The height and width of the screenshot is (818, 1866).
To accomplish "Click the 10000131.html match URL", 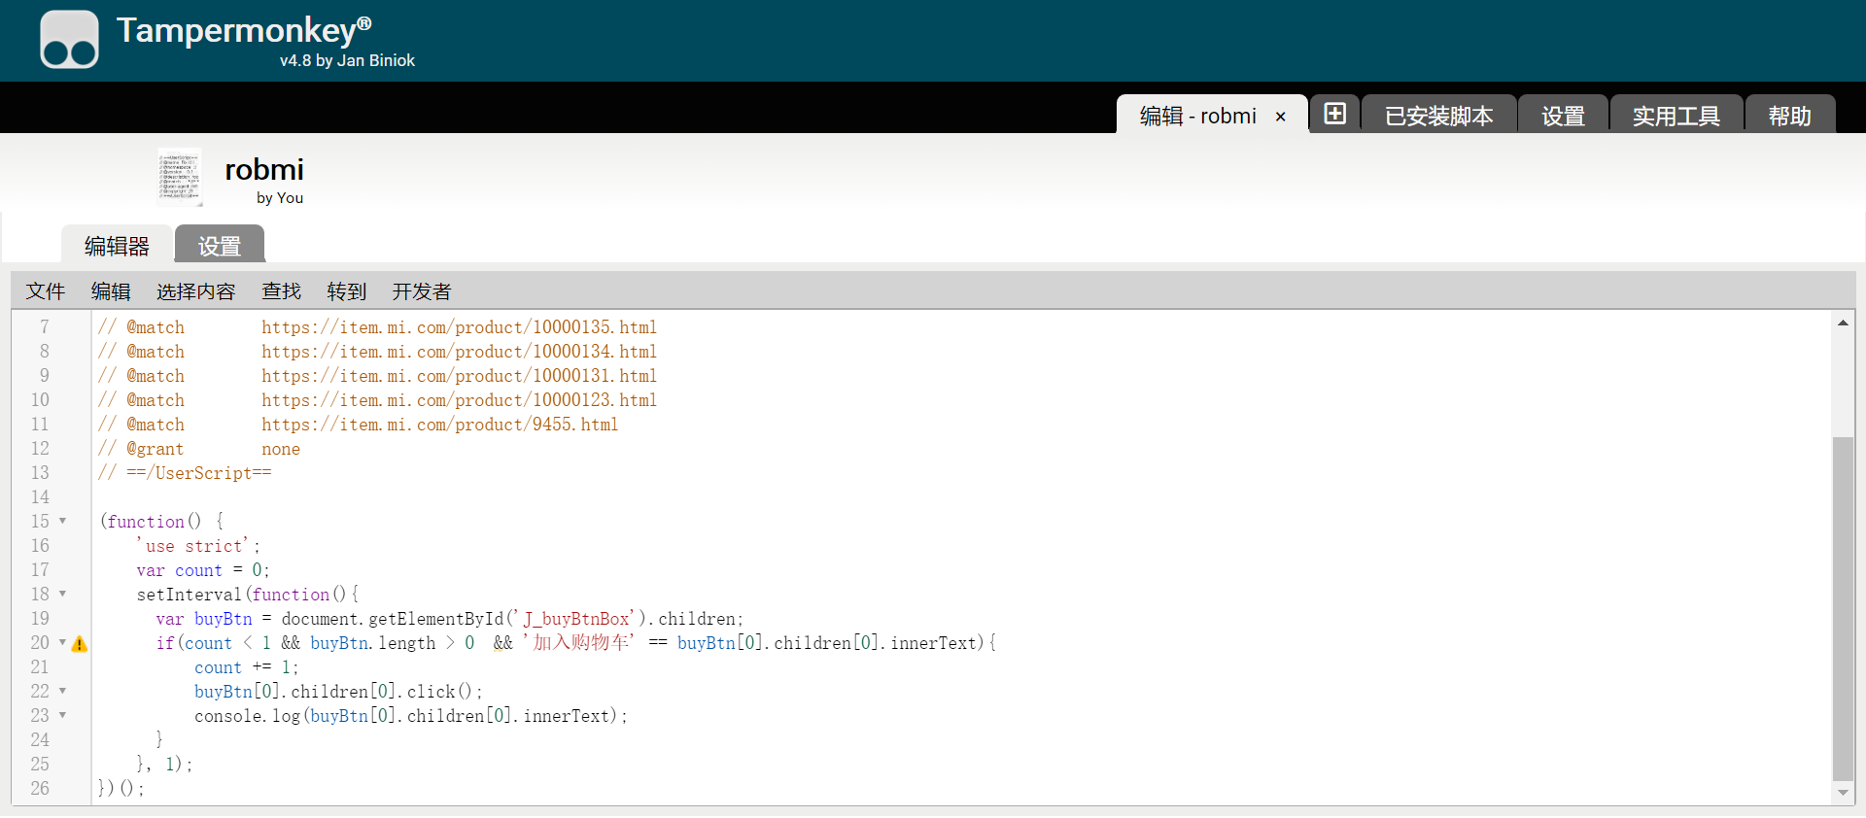I will point(459,376).
